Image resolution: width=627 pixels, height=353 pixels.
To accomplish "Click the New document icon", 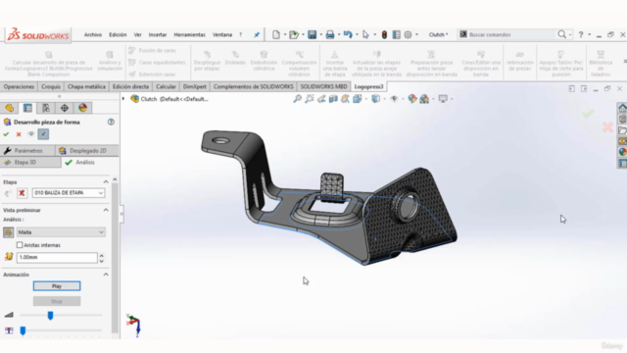I will pos(276,35).
